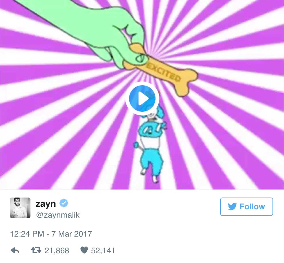The width and height of the screenshot is (284, 263).
Task: View the 52,141 likes count
Action: pos(103,251)
